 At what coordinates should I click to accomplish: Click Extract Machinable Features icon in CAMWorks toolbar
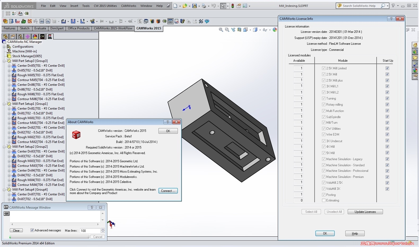tap(5, 21)
